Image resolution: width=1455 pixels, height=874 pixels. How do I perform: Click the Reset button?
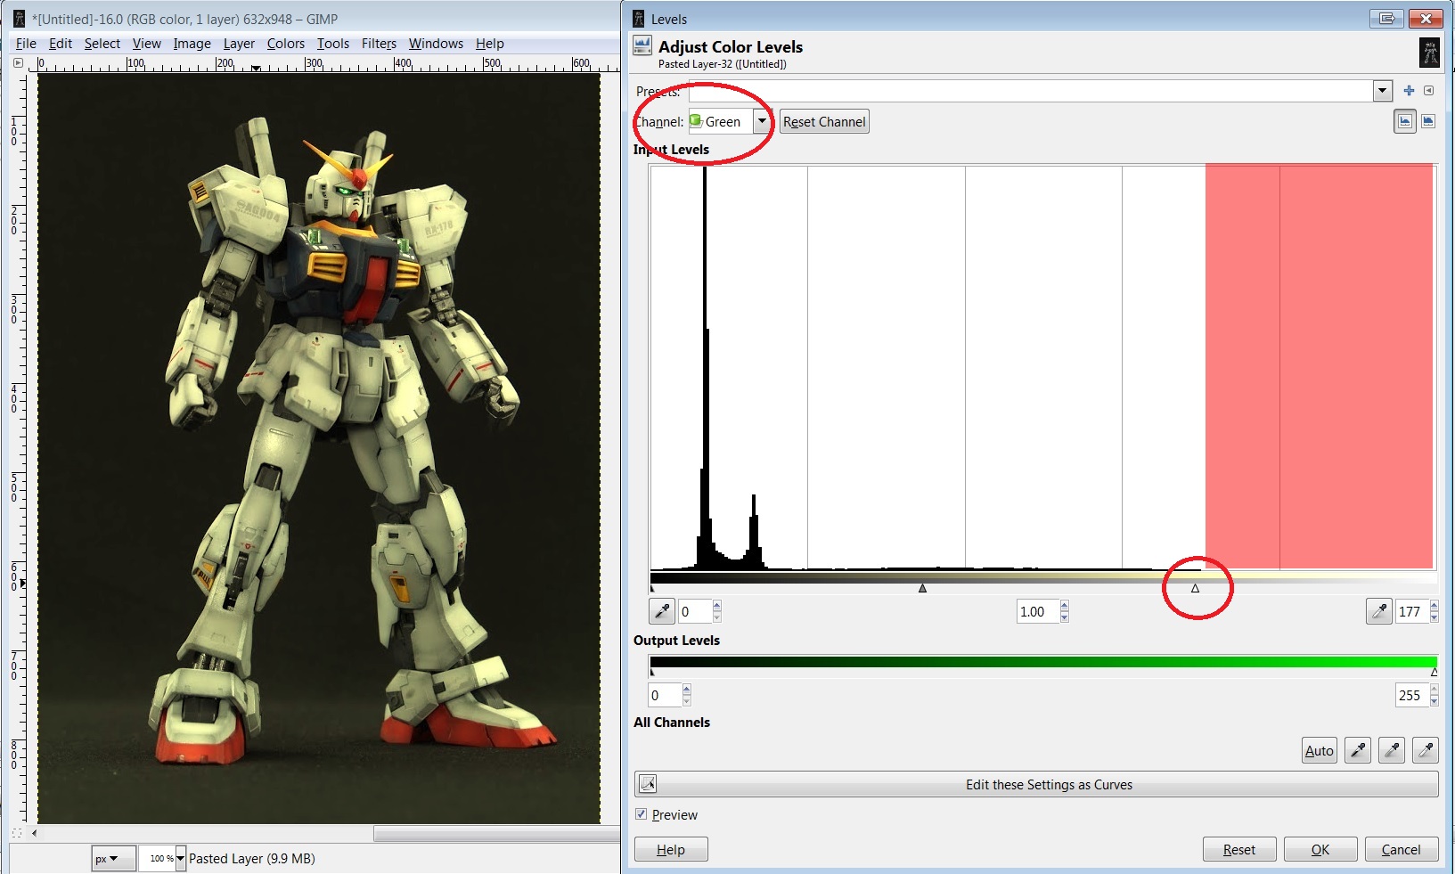(x=1239, y=849)
